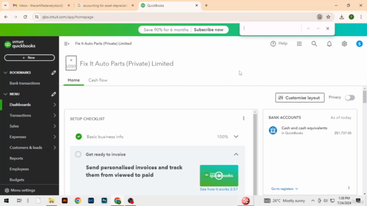The width and height of the screenshot is (367, 206).
Task: Open Setup Checklist three-dot options
Action: pos(244,118)
